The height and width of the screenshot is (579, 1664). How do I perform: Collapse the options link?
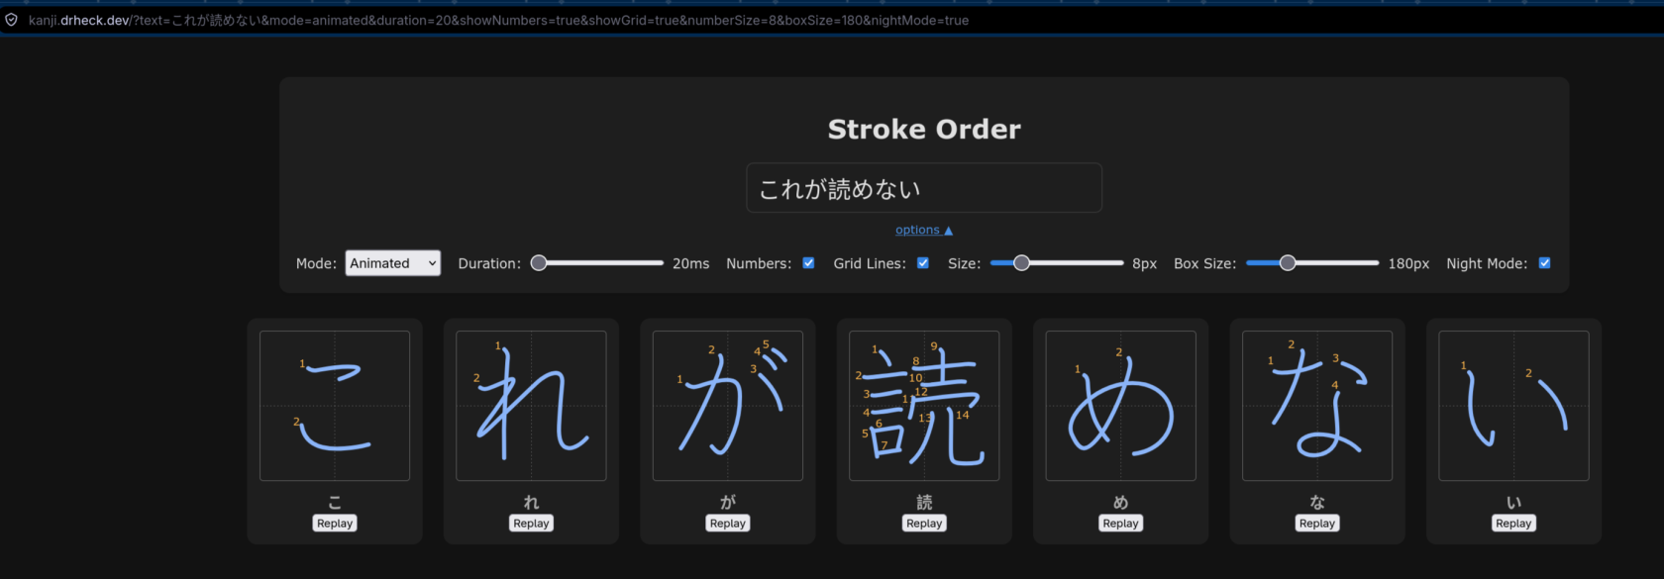click(x=924, y=230)
